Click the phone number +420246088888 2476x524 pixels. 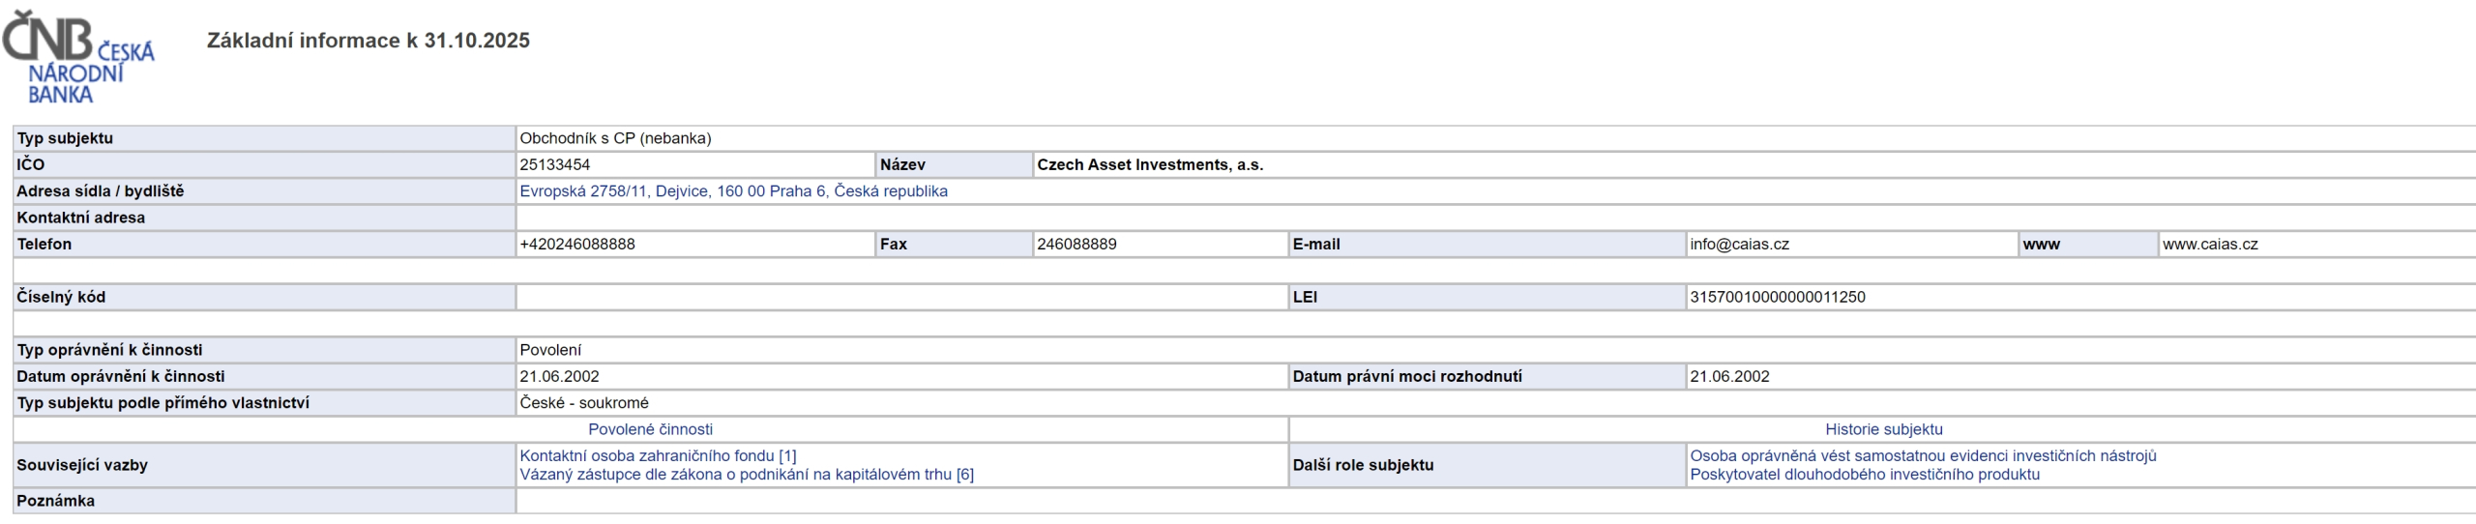click(x=577, y=245)
